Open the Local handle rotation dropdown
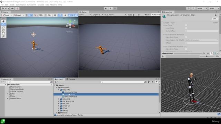Image resolution: width=221 pixels, height=124 pixels. pyautogui.click(x=19, y=15)
